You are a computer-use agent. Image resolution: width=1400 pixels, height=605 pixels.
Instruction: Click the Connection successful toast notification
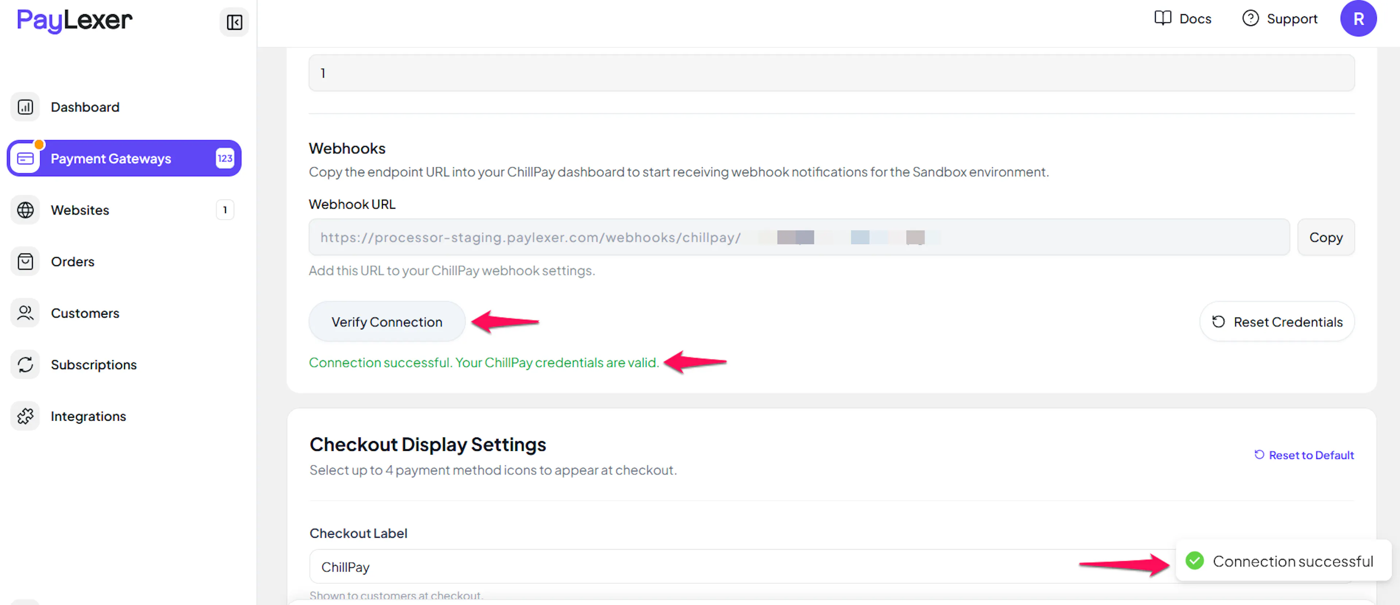[1283, 561]
